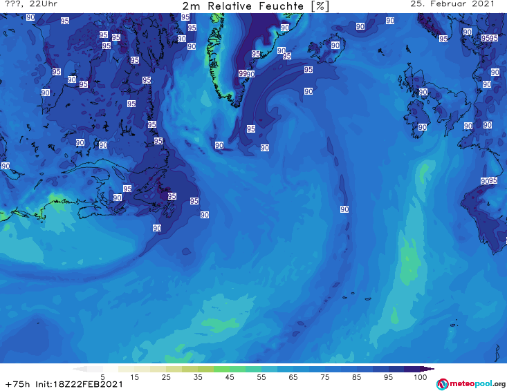Click the legend tick value '75'
Viewport: 507px width, 391px height.
pos(324,377)
